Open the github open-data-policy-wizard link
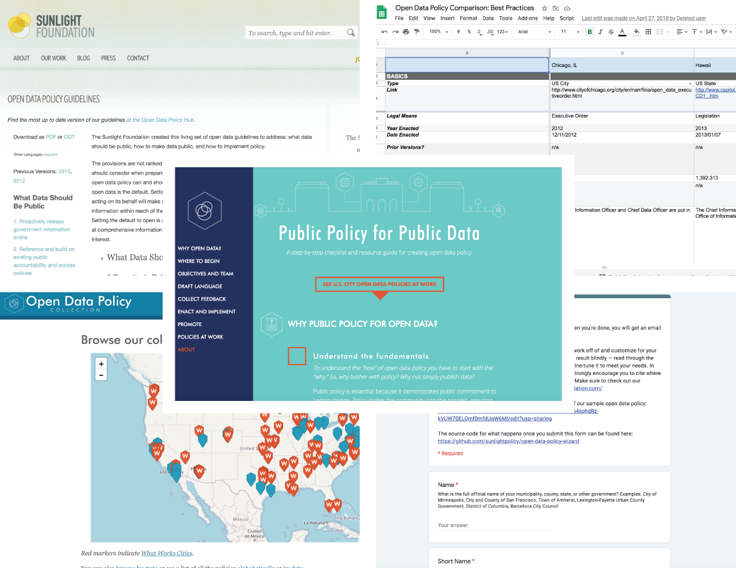This screenshot has width=736, height=568. click(x=508, y=441)
